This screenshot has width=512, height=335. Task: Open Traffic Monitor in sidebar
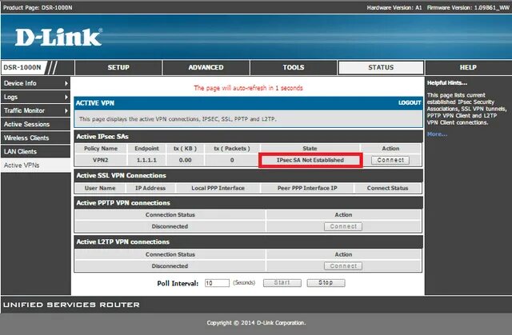35,111
